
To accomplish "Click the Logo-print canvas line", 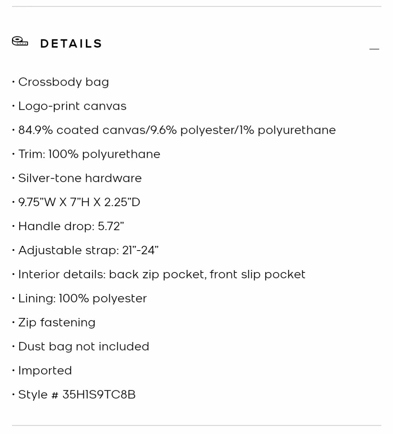I will (72, 106).
